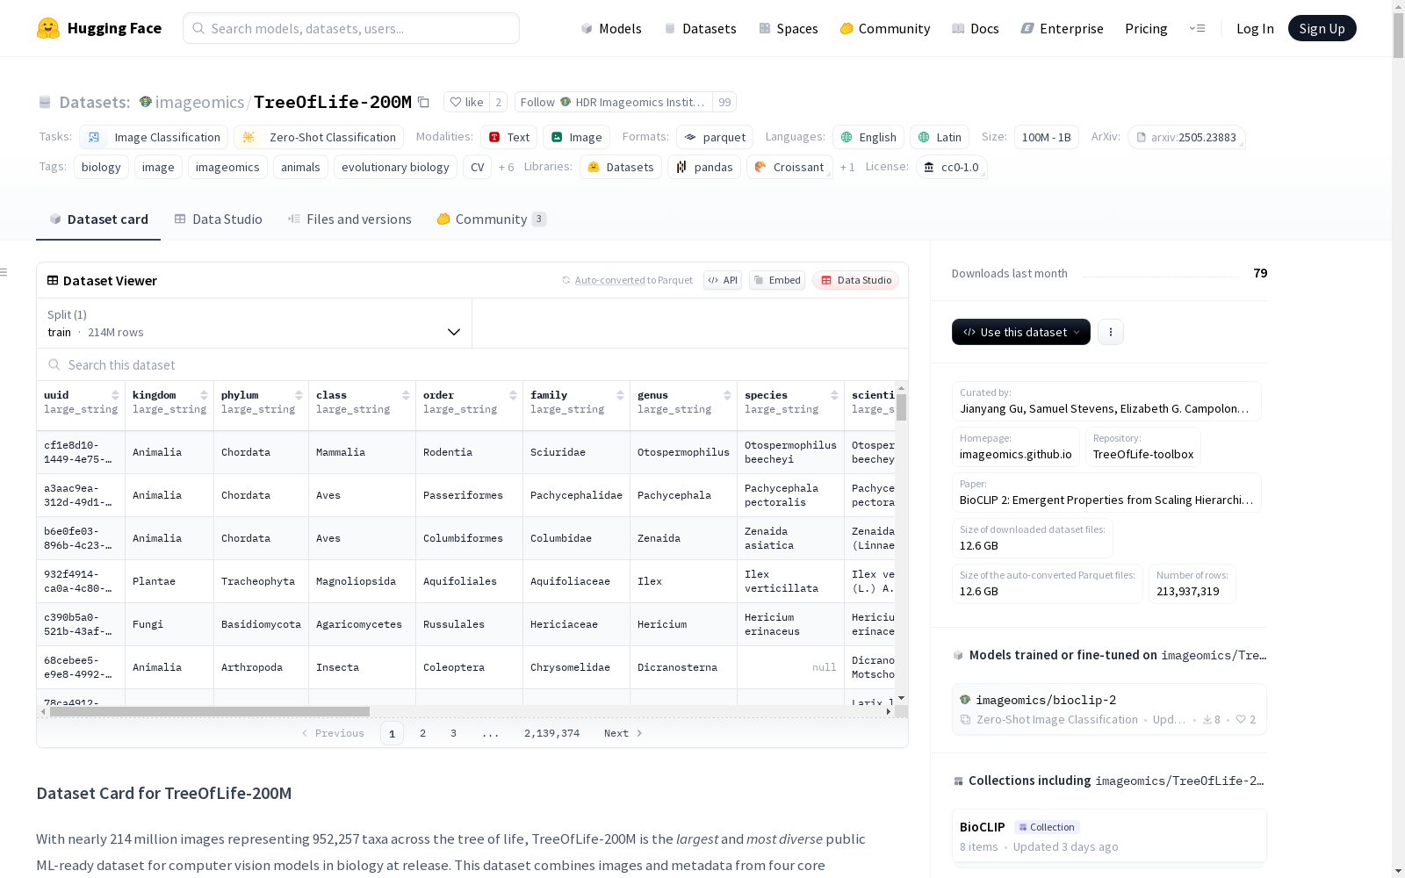1405x878 pixels.
Task: Click the table horizontal scrollbar thumb
Action: [210, 711]
